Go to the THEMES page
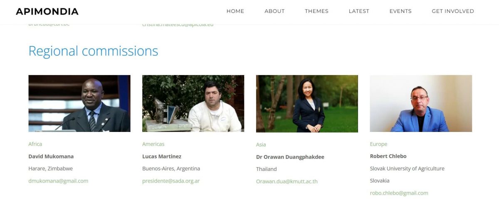 [x=316, y=11]
